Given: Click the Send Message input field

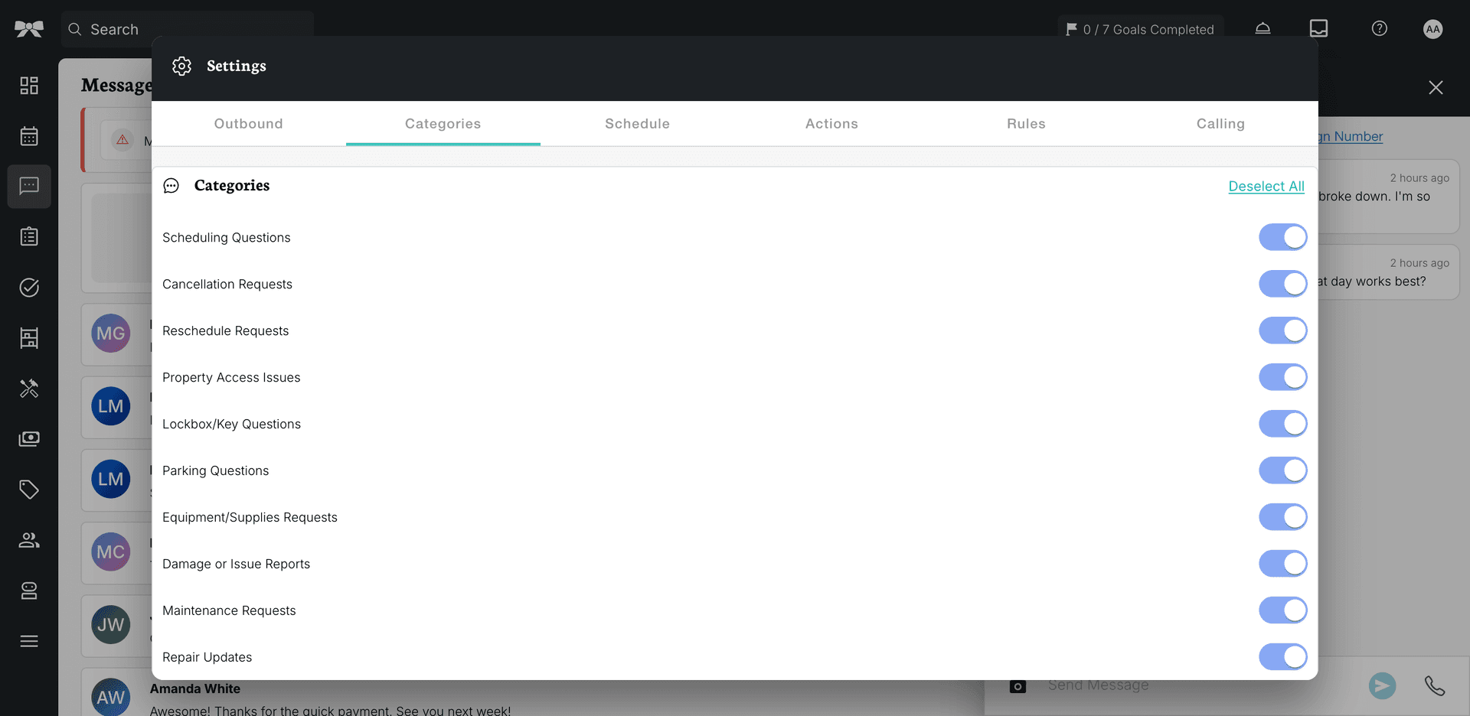Looking at the screenshot, I should 1148,685.
